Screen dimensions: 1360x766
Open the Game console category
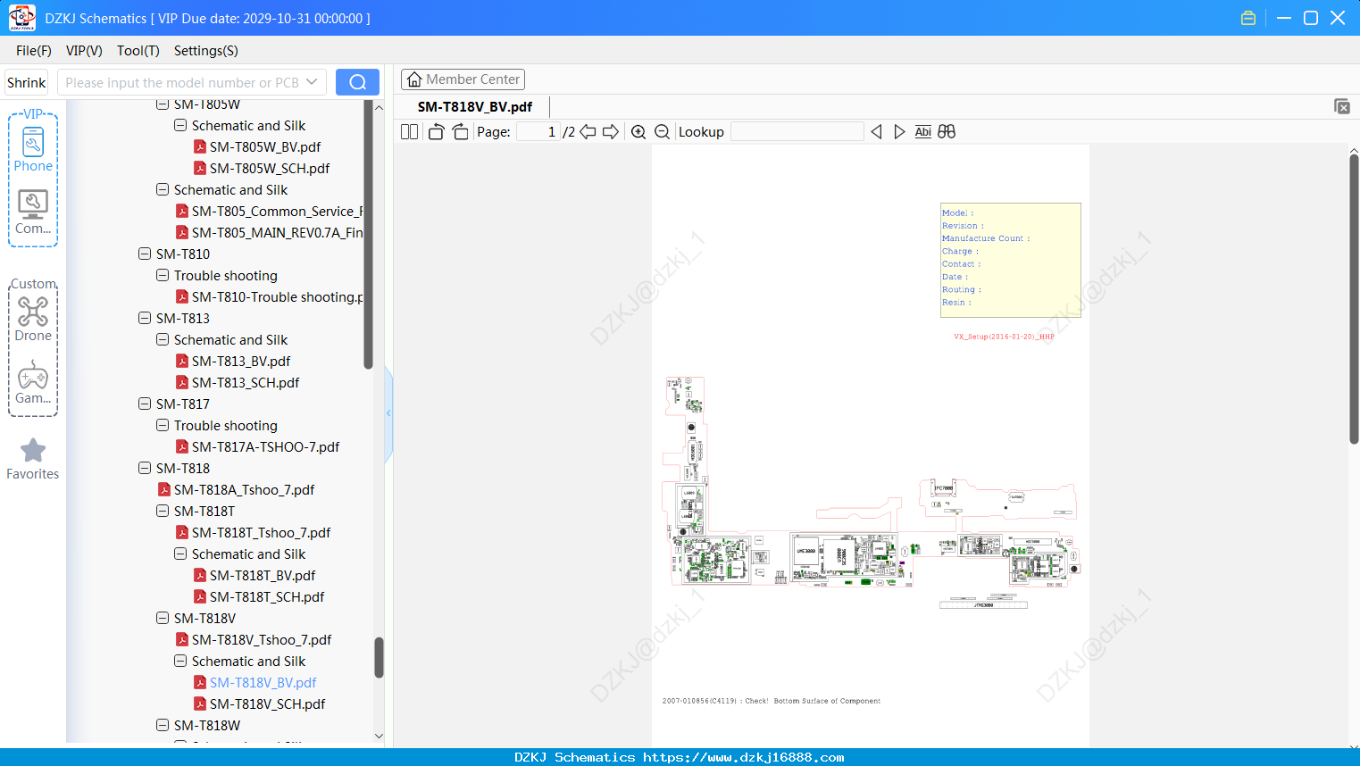[33, 382]
